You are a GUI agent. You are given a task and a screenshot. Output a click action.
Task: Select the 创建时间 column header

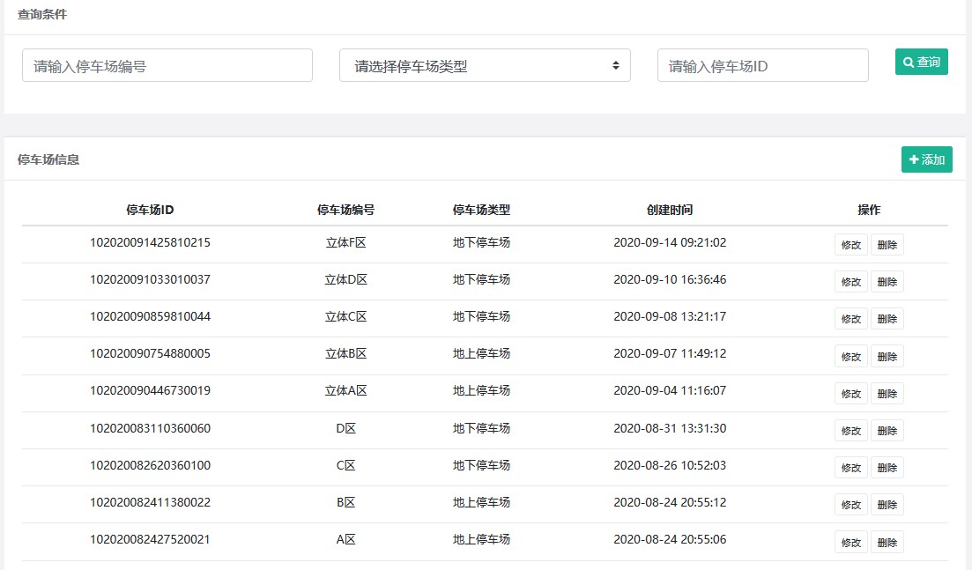[670, 210]
